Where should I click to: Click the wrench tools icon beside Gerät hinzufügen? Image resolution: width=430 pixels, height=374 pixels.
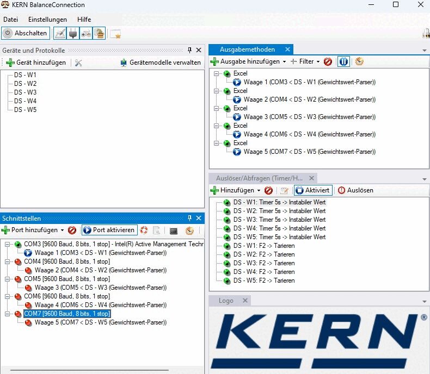point(78,63)
